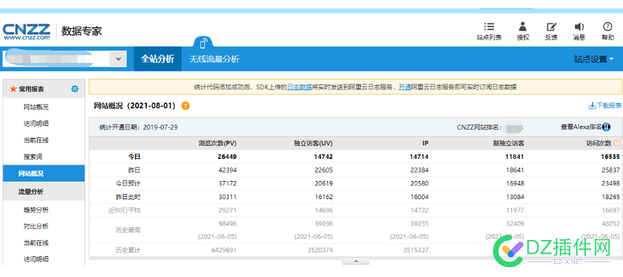The height and width of the screenshot is (277, 623).
Task: Open the 搜索词 sidebar item
Action: tap(33, 157)
